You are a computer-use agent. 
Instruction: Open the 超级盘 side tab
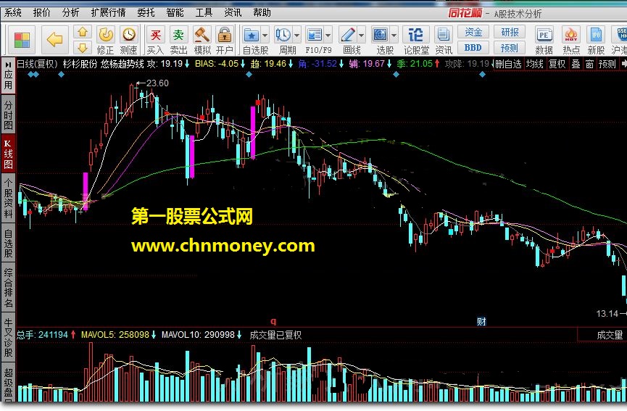click(x=8, y=383)
